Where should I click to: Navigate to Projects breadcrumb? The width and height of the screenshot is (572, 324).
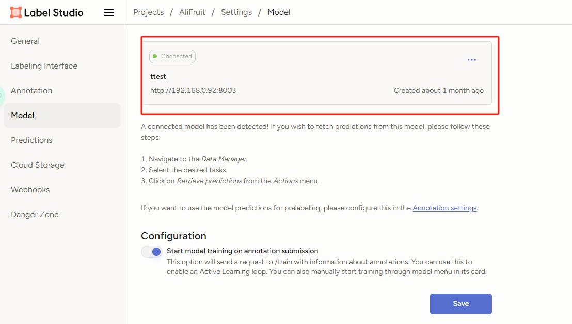click(149, 12)
